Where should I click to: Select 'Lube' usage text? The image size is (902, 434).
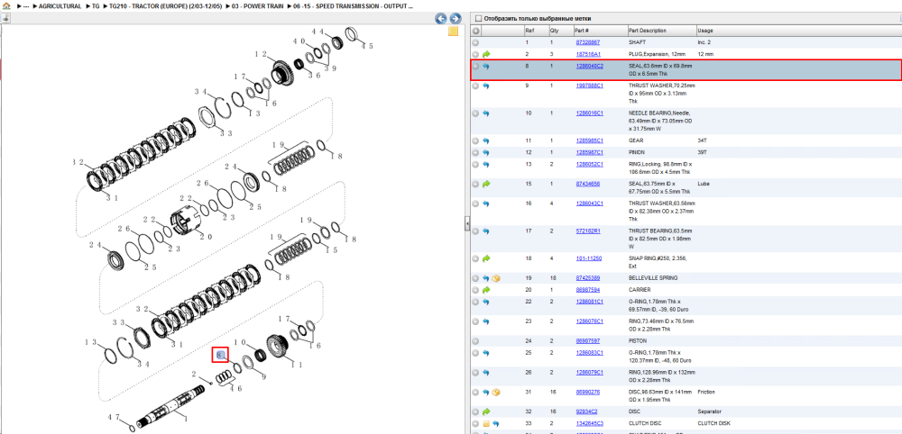coord(703,185)
